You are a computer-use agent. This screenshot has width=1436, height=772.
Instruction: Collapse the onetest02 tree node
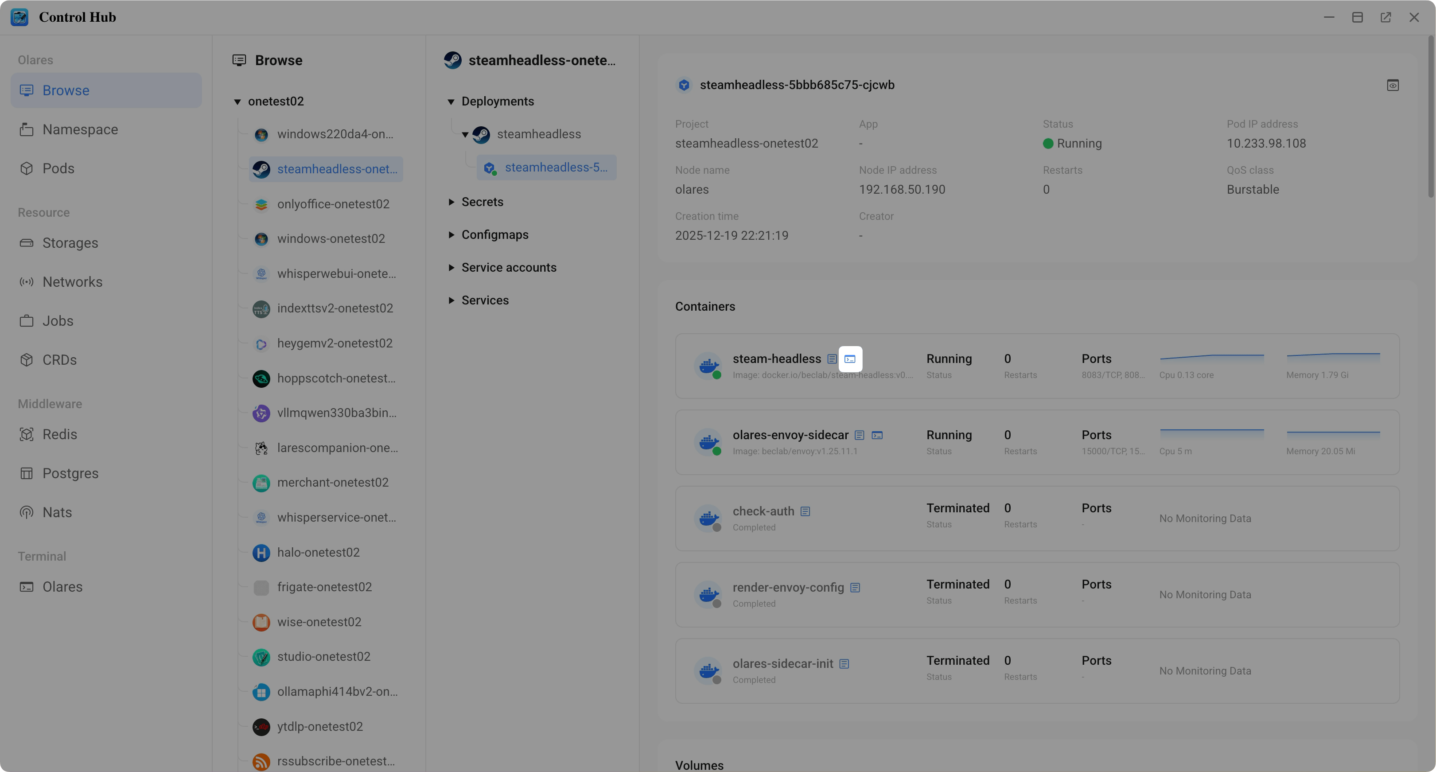tap(237, 101)
